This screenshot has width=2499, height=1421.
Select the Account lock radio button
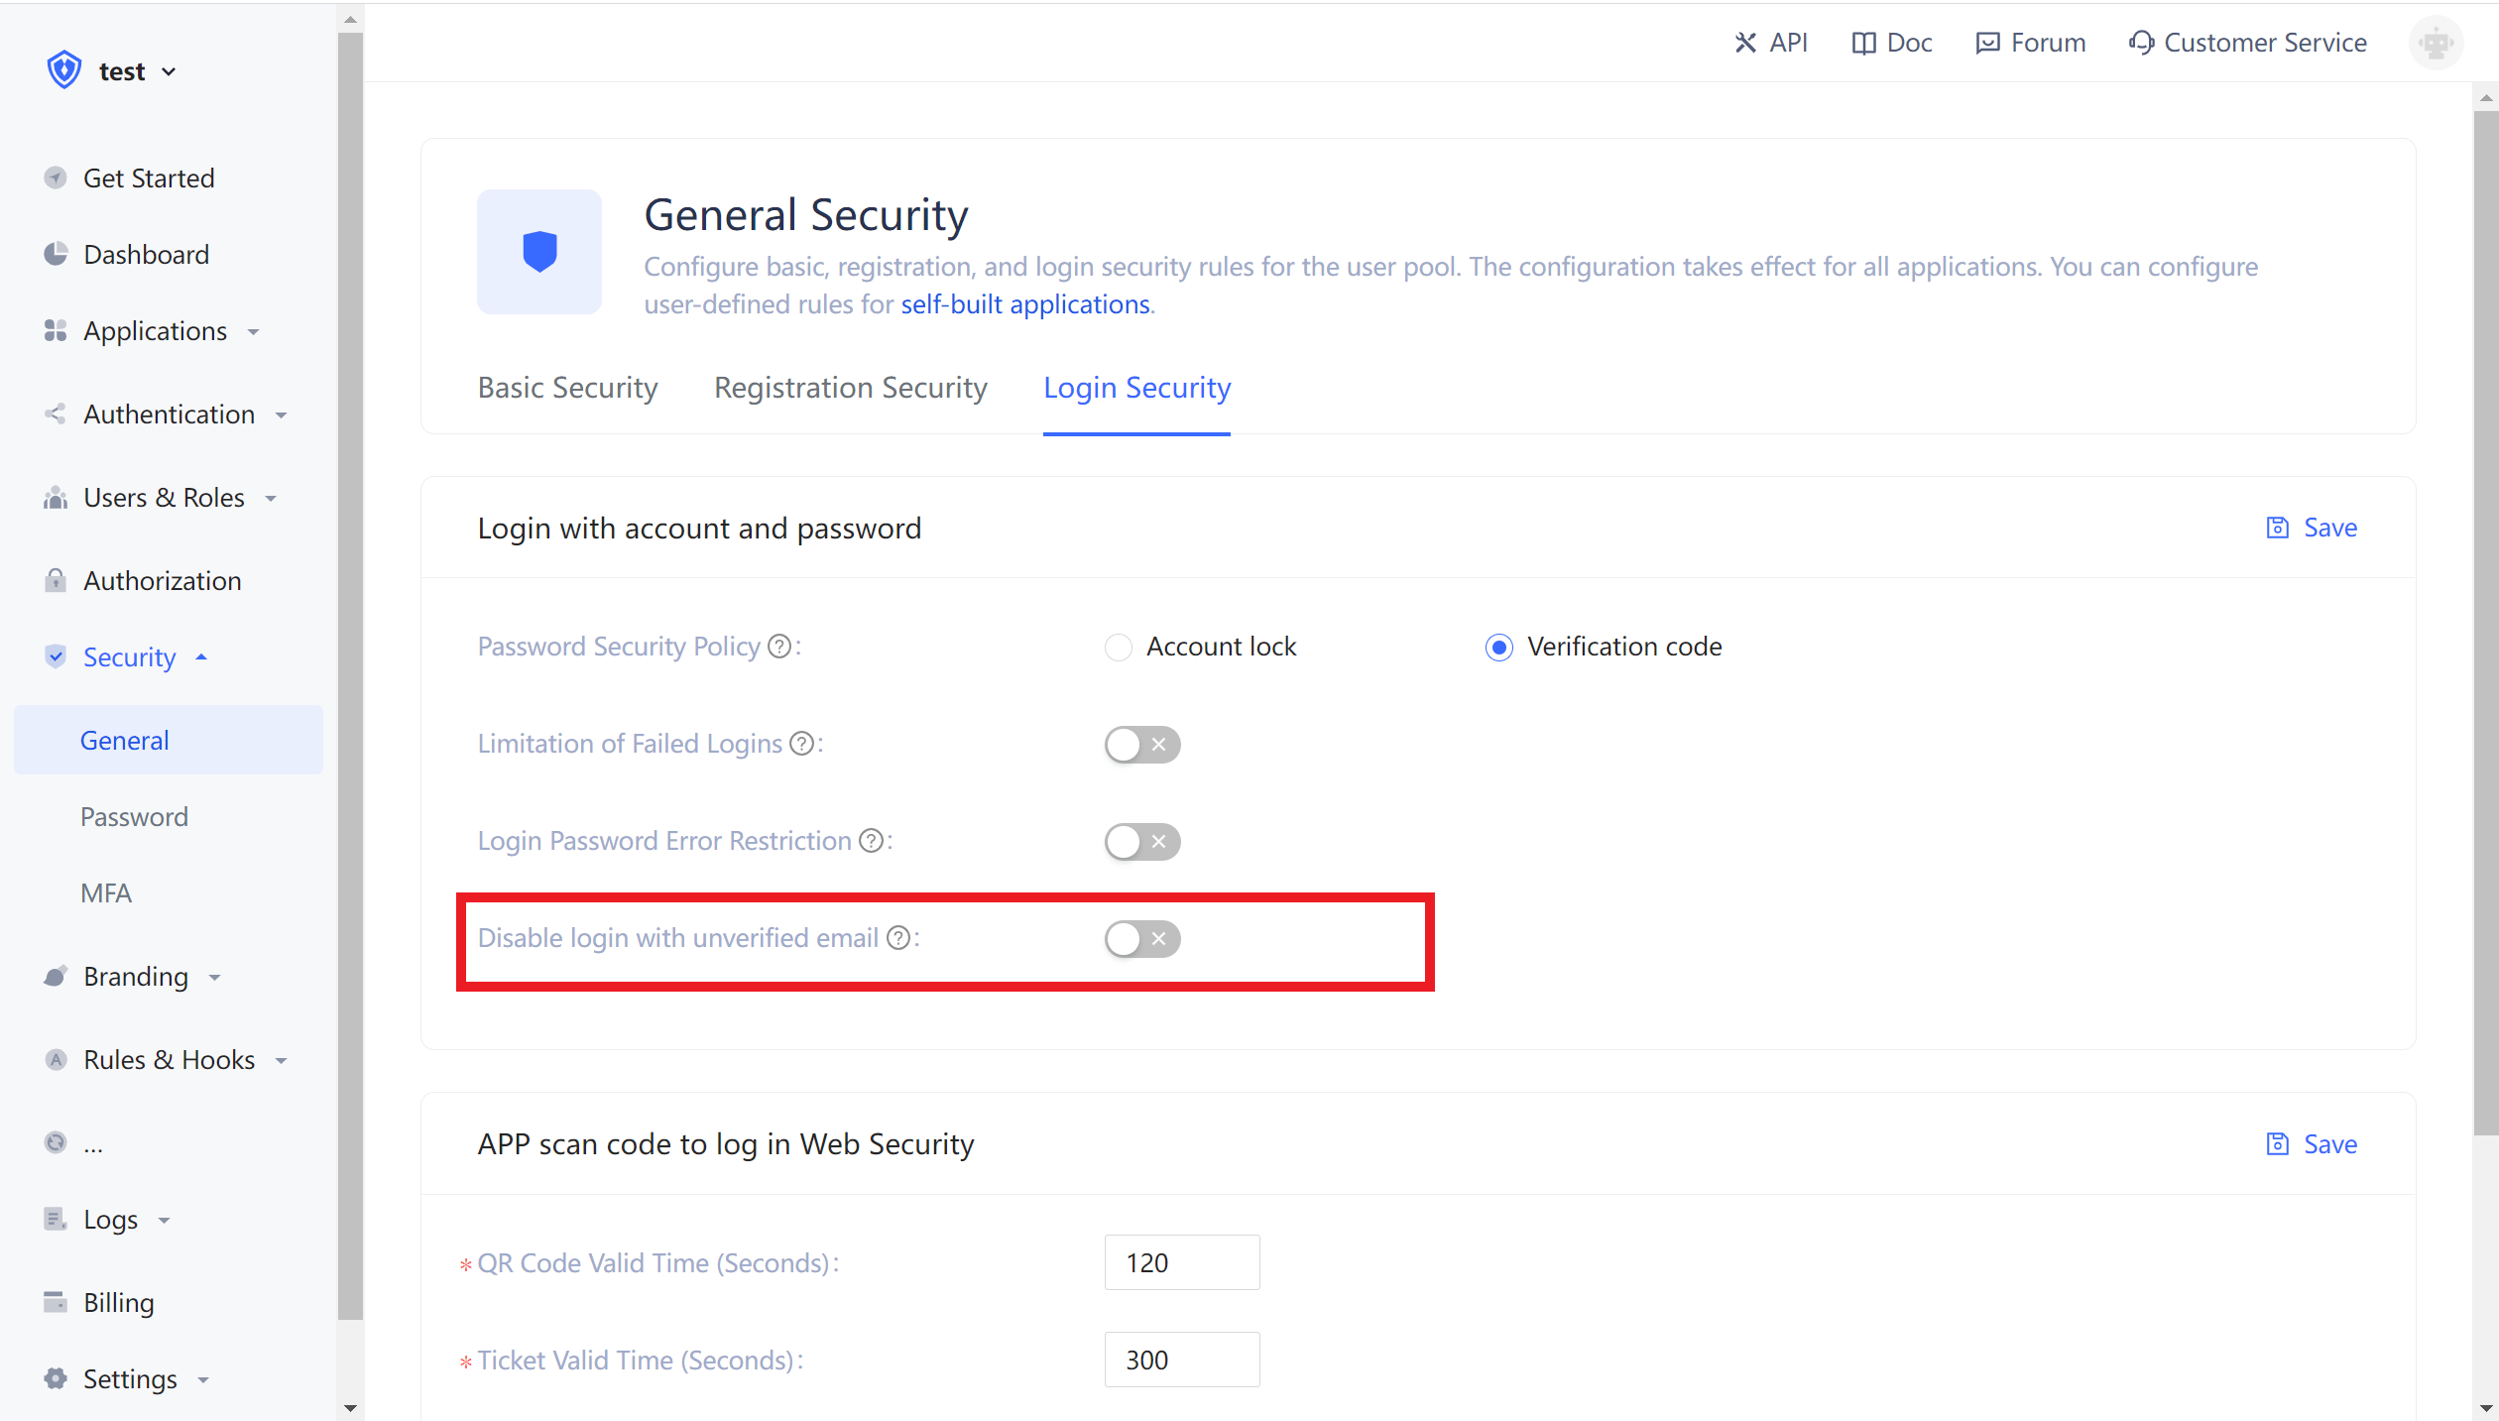pyautogui.click(x=1119, y=647)
